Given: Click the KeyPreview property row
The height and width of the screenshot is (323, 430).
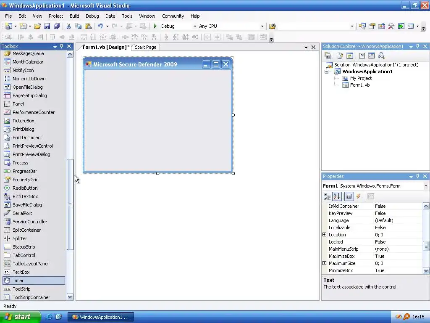Looking at the screenshot, I should 372,213.
